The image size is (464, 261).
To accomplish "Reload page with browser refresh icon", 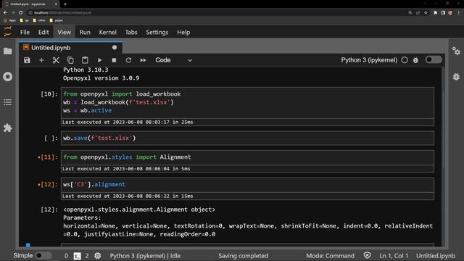I will pos(21,13).
